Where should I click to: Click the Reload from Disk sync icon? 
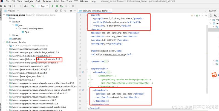10,6
